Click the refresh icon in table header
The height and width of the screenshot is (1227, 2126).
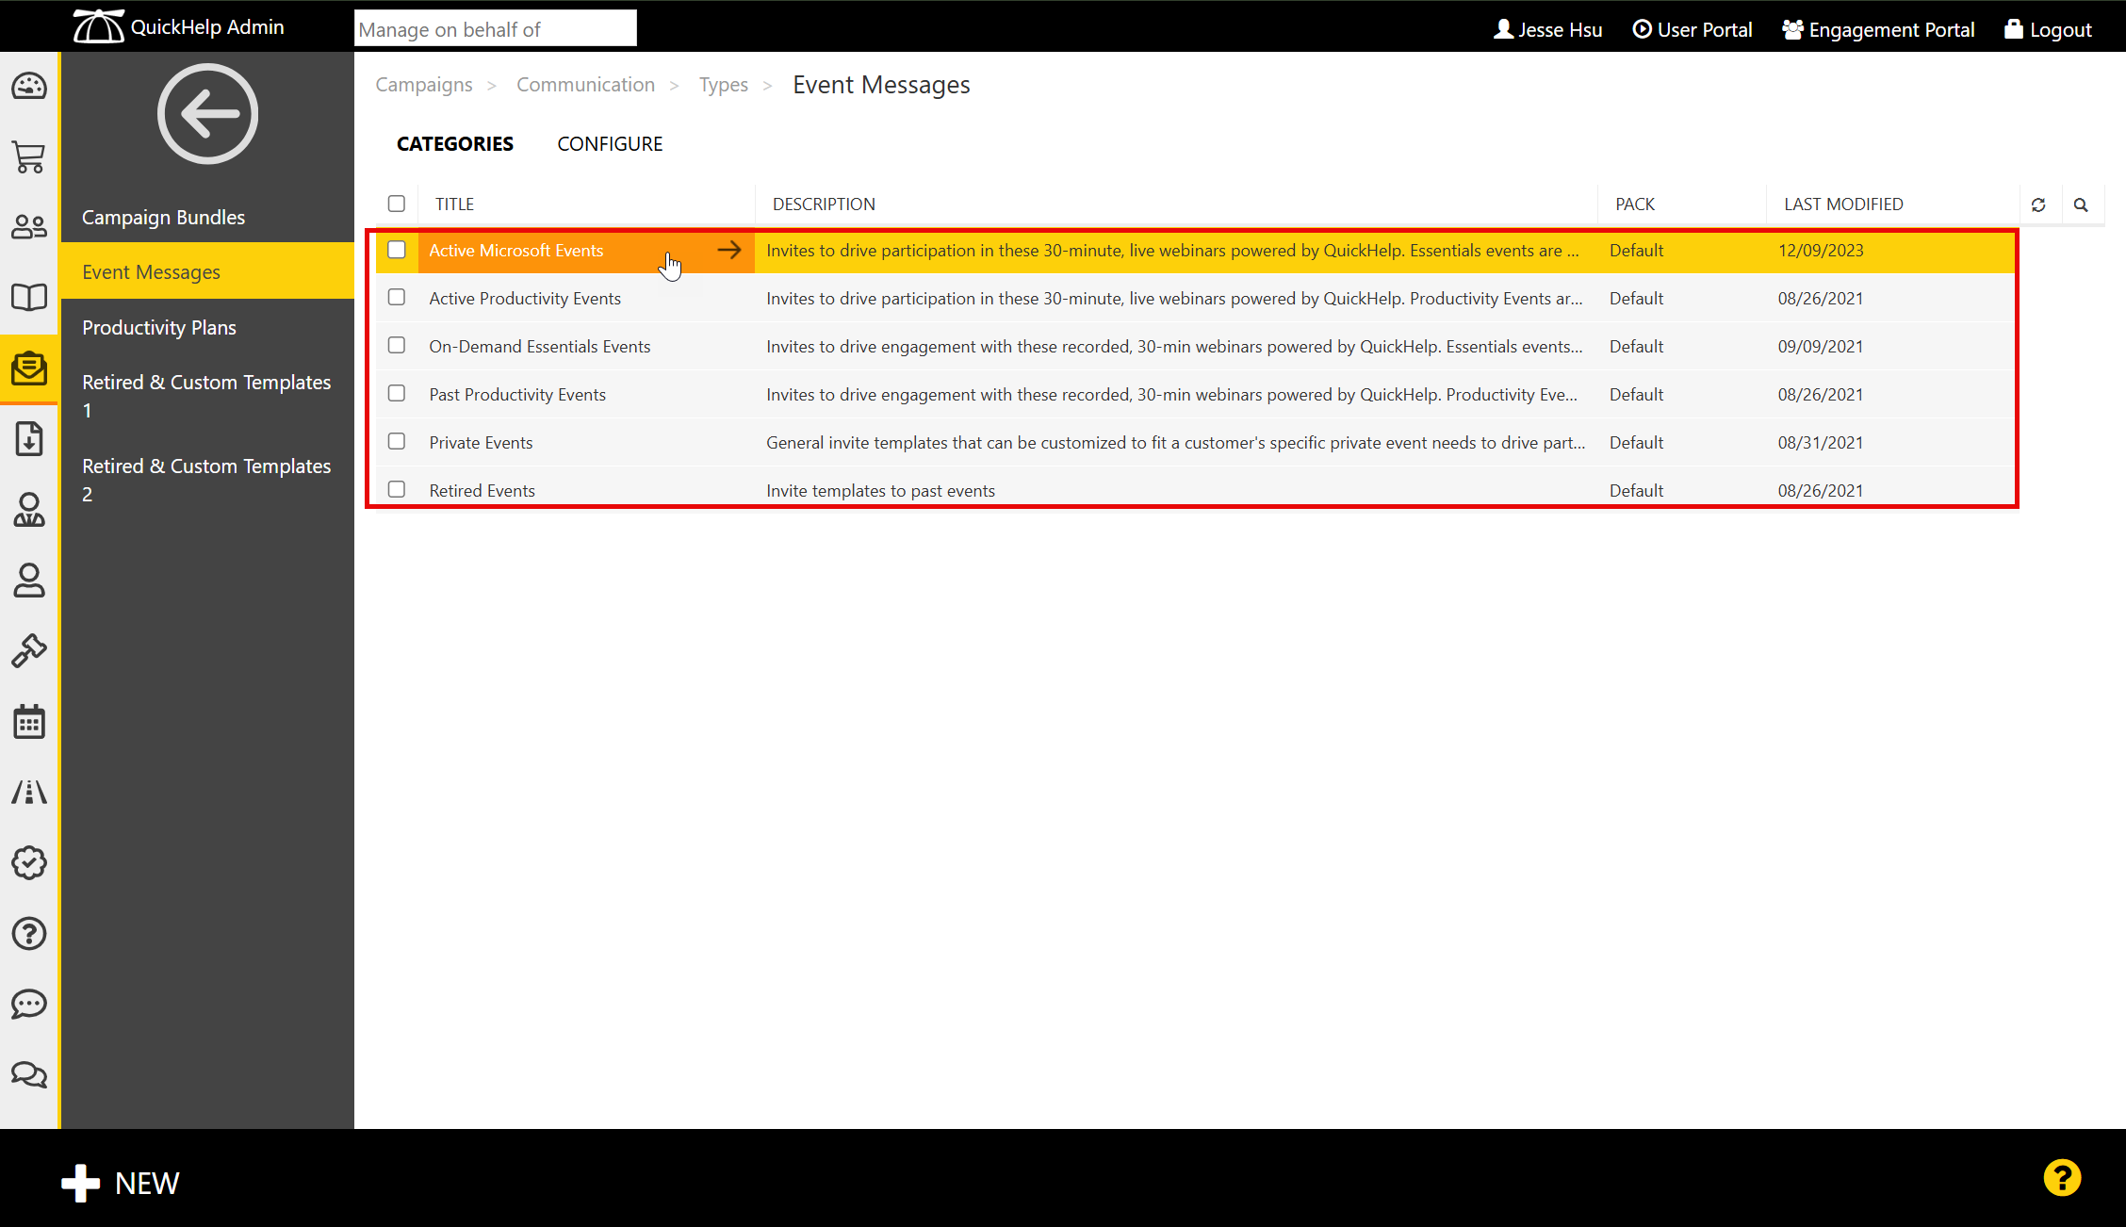tap(2038, 204)
